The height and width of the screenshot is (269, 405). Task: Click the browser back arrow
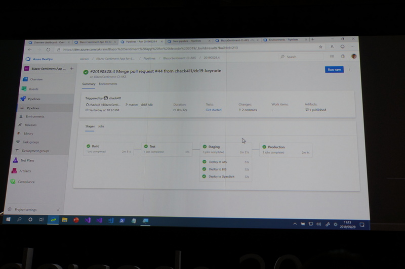(x=30, y=50)
